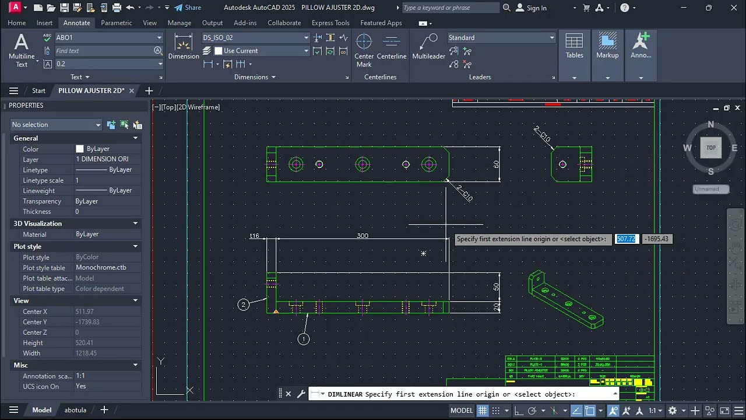Click the Select Objects icon in Properties
Image resolution: width=746 pixels, height=420 pixels.
coord(124,125)
